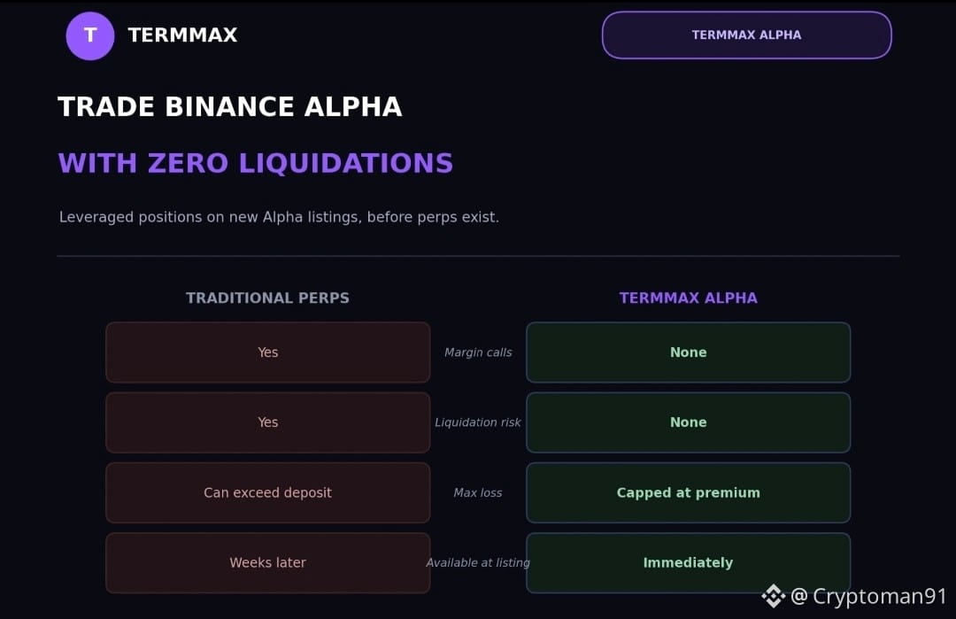Viewport: 956px width, 619px height.
Task: Click the Immediately box
Action: [x=689, y=563]
